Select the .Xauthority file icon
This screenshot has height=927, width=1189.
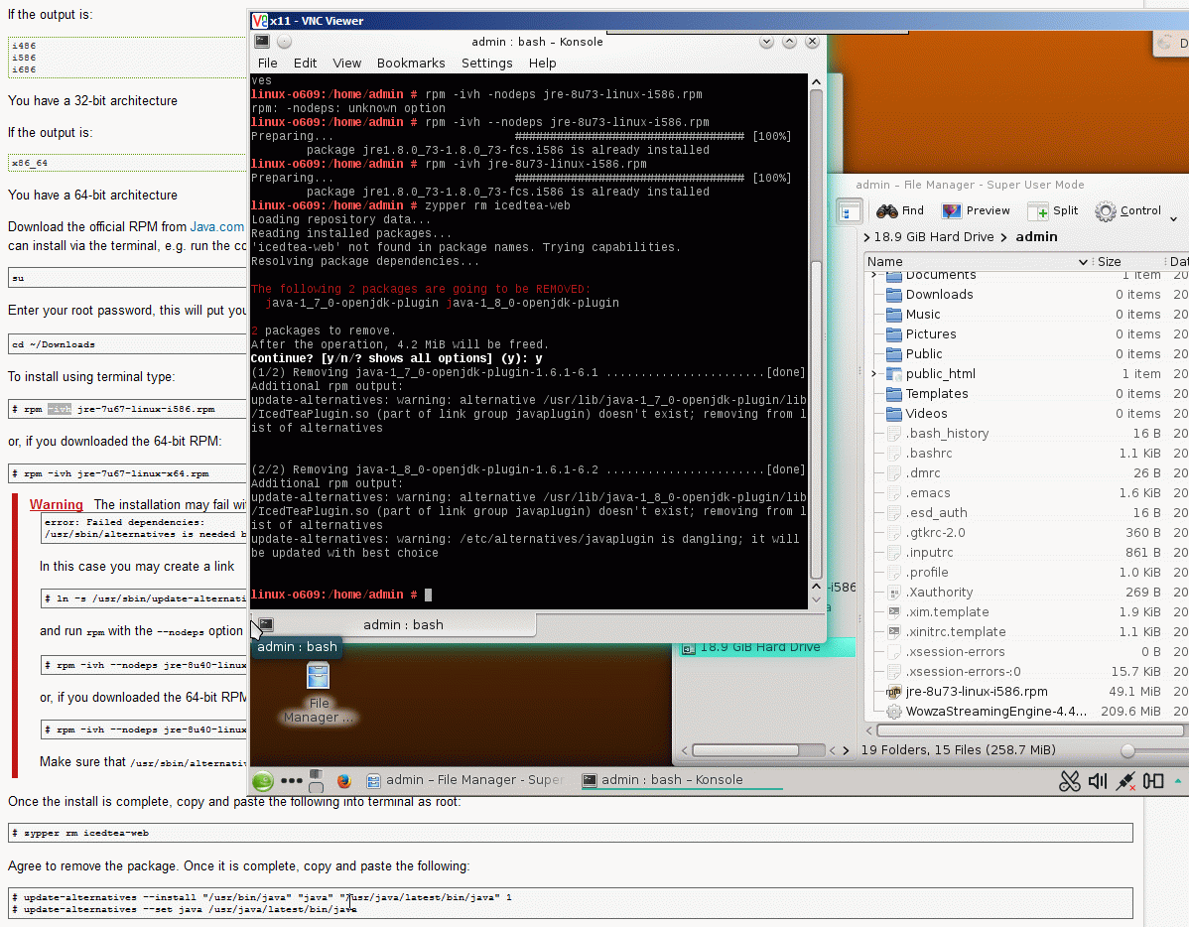pos(894,593)
